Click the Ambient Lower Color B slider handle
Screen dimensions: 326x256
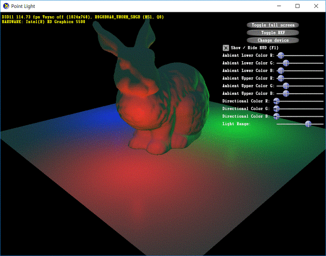tap(280, 71)
